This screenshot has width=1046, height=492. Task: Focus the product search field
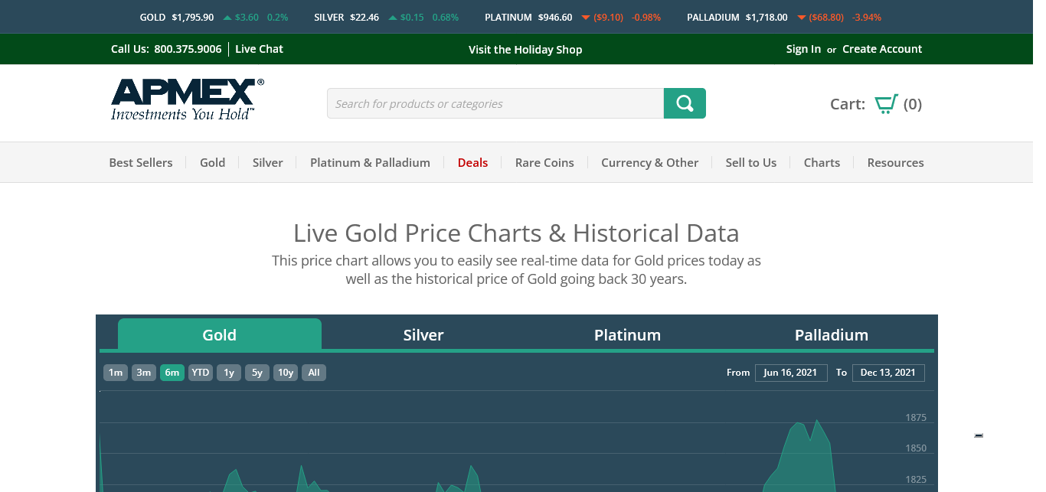tap(495, 103)
